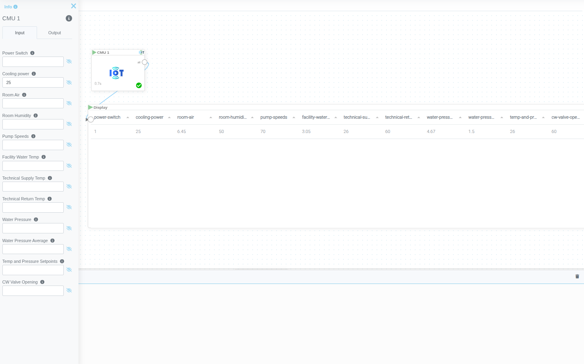Click the green play arrow on Display node

[x=90, y=108]
